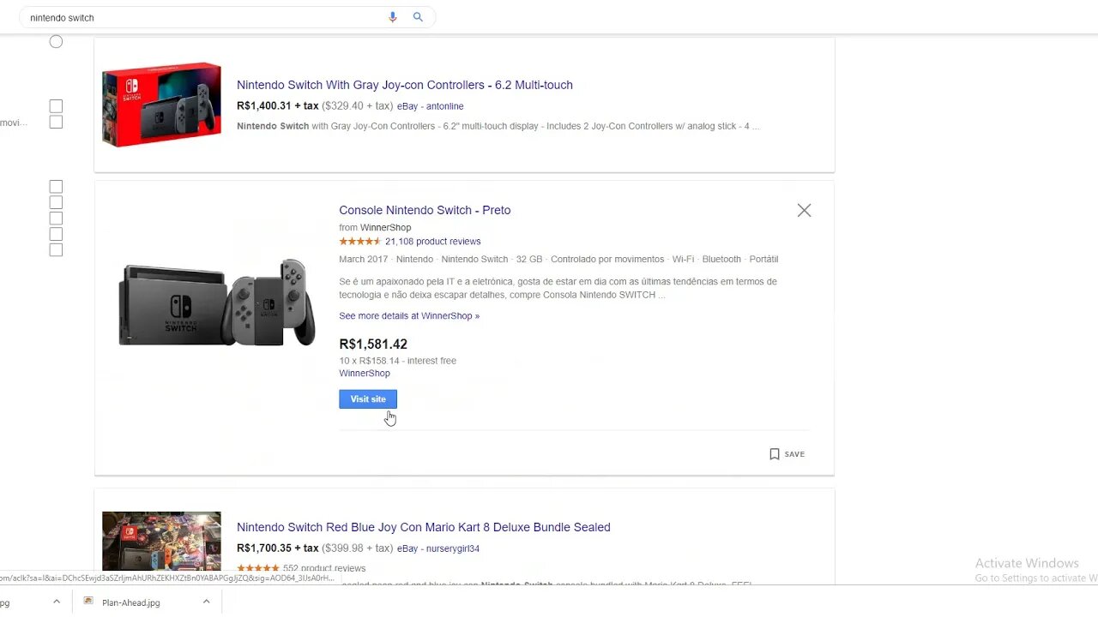Open 'Nintendo Switch Red Blue Joy Con Mario Kart' listing
Image resolution: width=1098 pixels, height=617 pixels.
(424, 527)
